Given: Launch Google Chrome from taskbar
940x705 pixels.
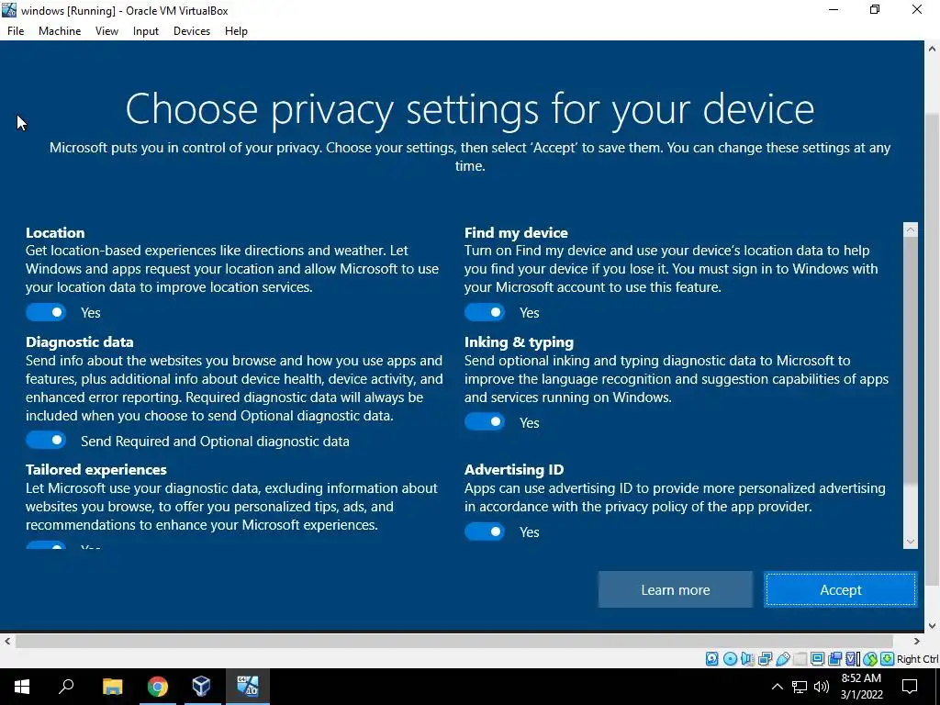Looking at the screenshot, I should pos(158,687).
